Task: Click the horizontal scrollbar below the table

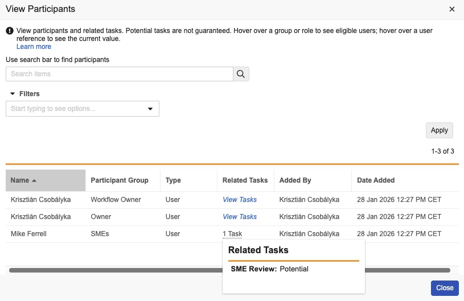Action: coord(228,270)
